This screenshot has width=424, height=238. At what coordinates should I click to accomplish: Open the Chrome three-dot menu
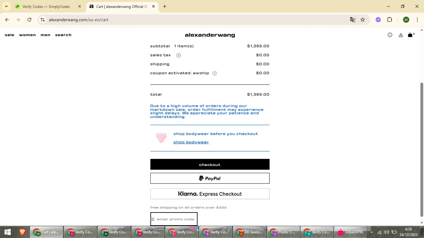point(417,20)
